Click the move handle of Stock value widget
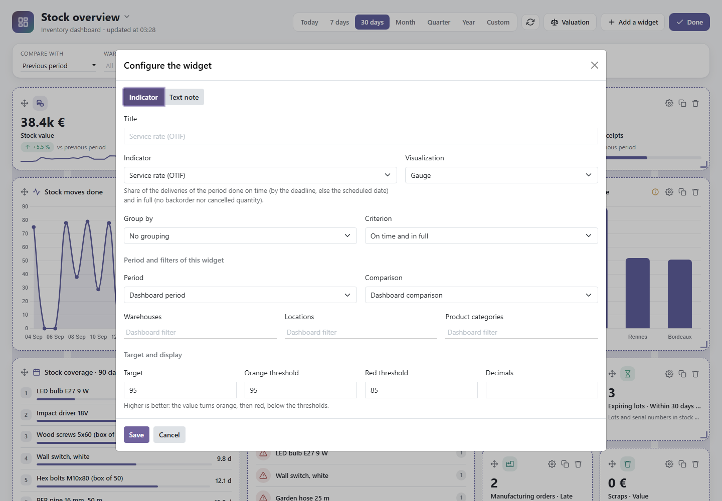The height and width of the screenshot is (501, 722). click(x=25, y=103)
